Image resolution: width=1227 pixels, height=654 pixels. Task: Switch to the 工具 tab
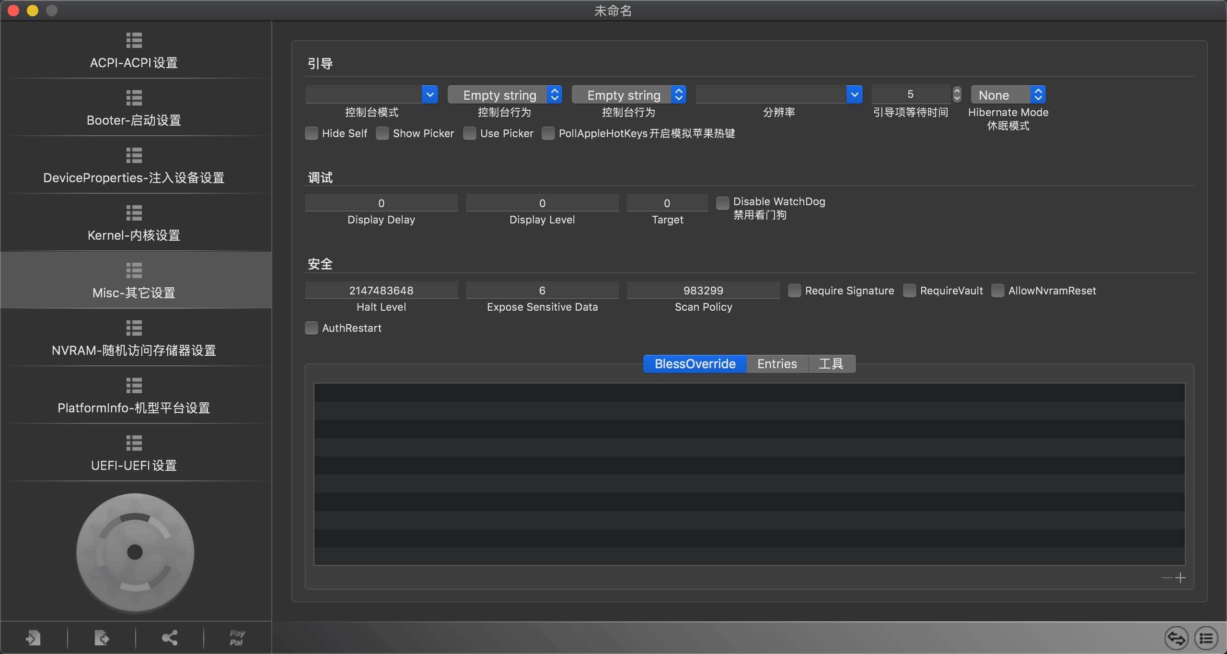tap(831, 364)
